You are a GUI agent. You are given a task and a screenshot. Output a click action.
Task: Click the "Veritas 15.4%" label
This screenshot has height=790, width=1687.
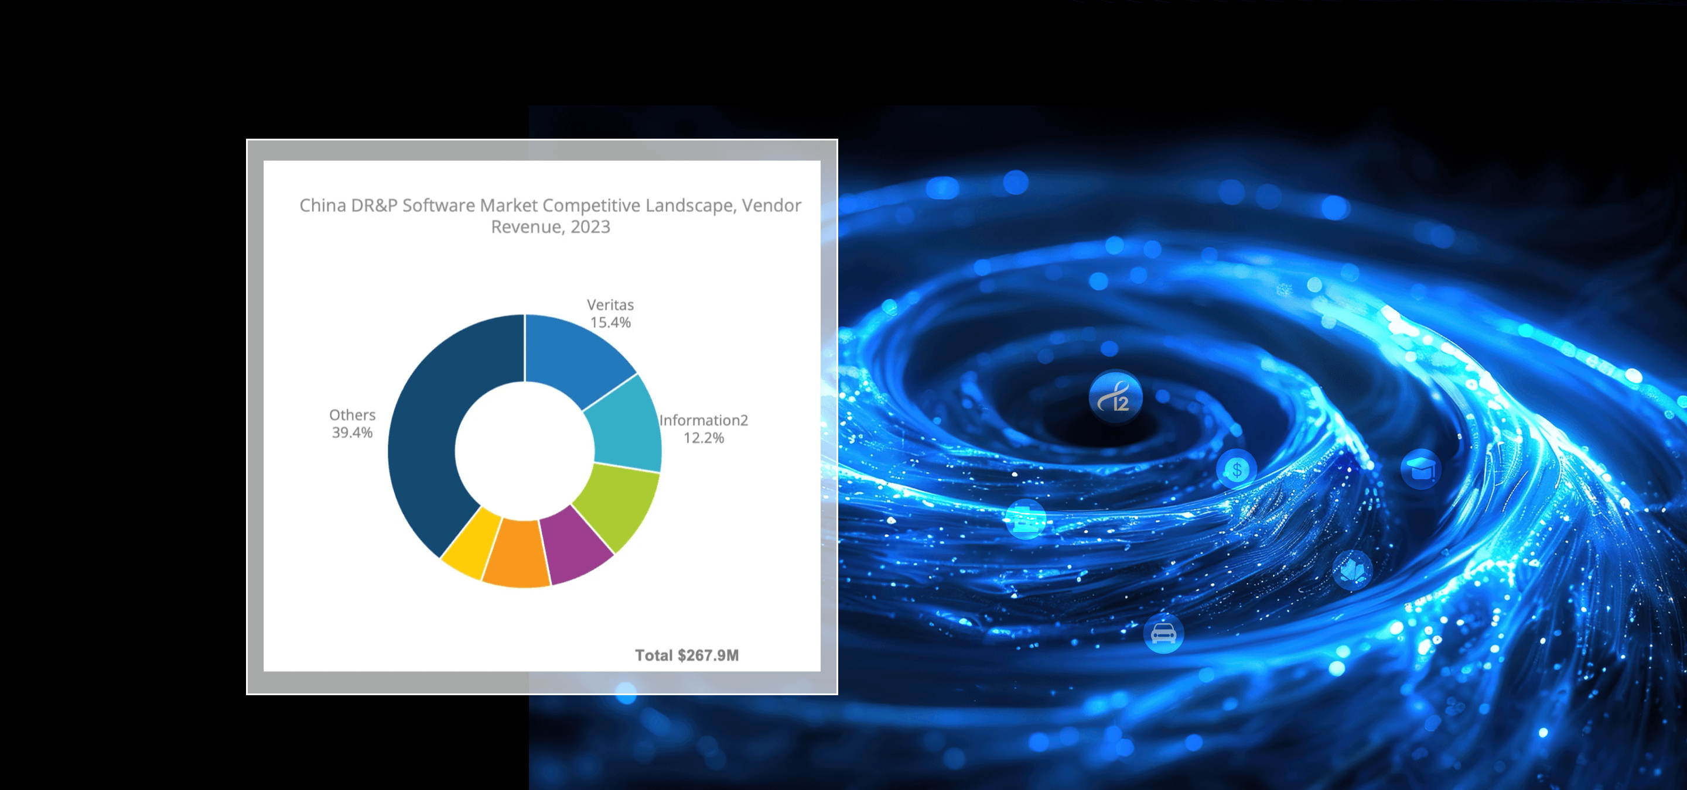(610, 313)
